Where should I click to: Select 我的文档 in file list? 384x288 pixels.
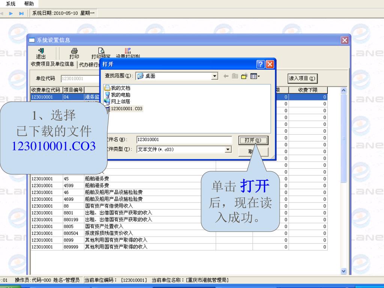click(x=117, y=88)
